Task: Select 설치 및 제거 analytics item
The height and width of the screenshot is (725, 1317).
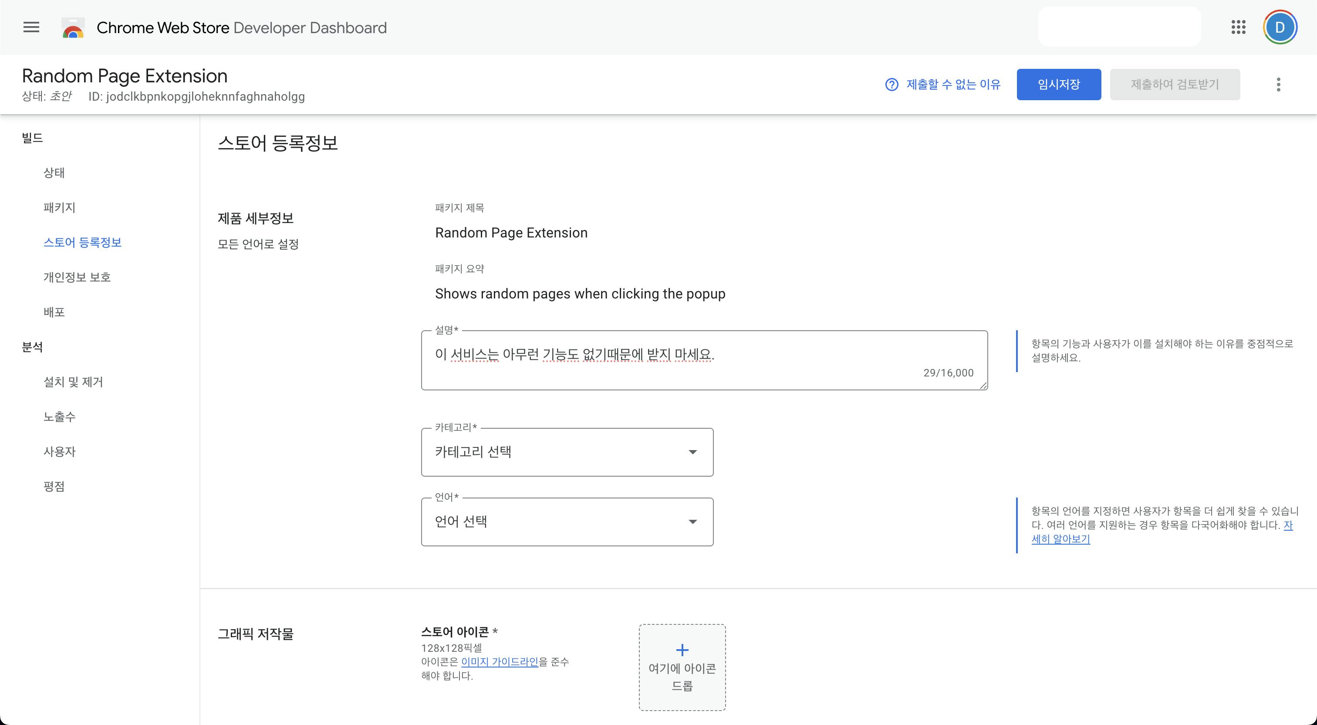Action: (73, 382)
